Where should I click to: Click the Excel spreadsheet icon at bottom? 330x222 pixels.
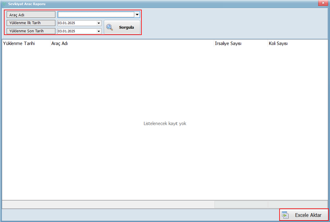[285, 215]
